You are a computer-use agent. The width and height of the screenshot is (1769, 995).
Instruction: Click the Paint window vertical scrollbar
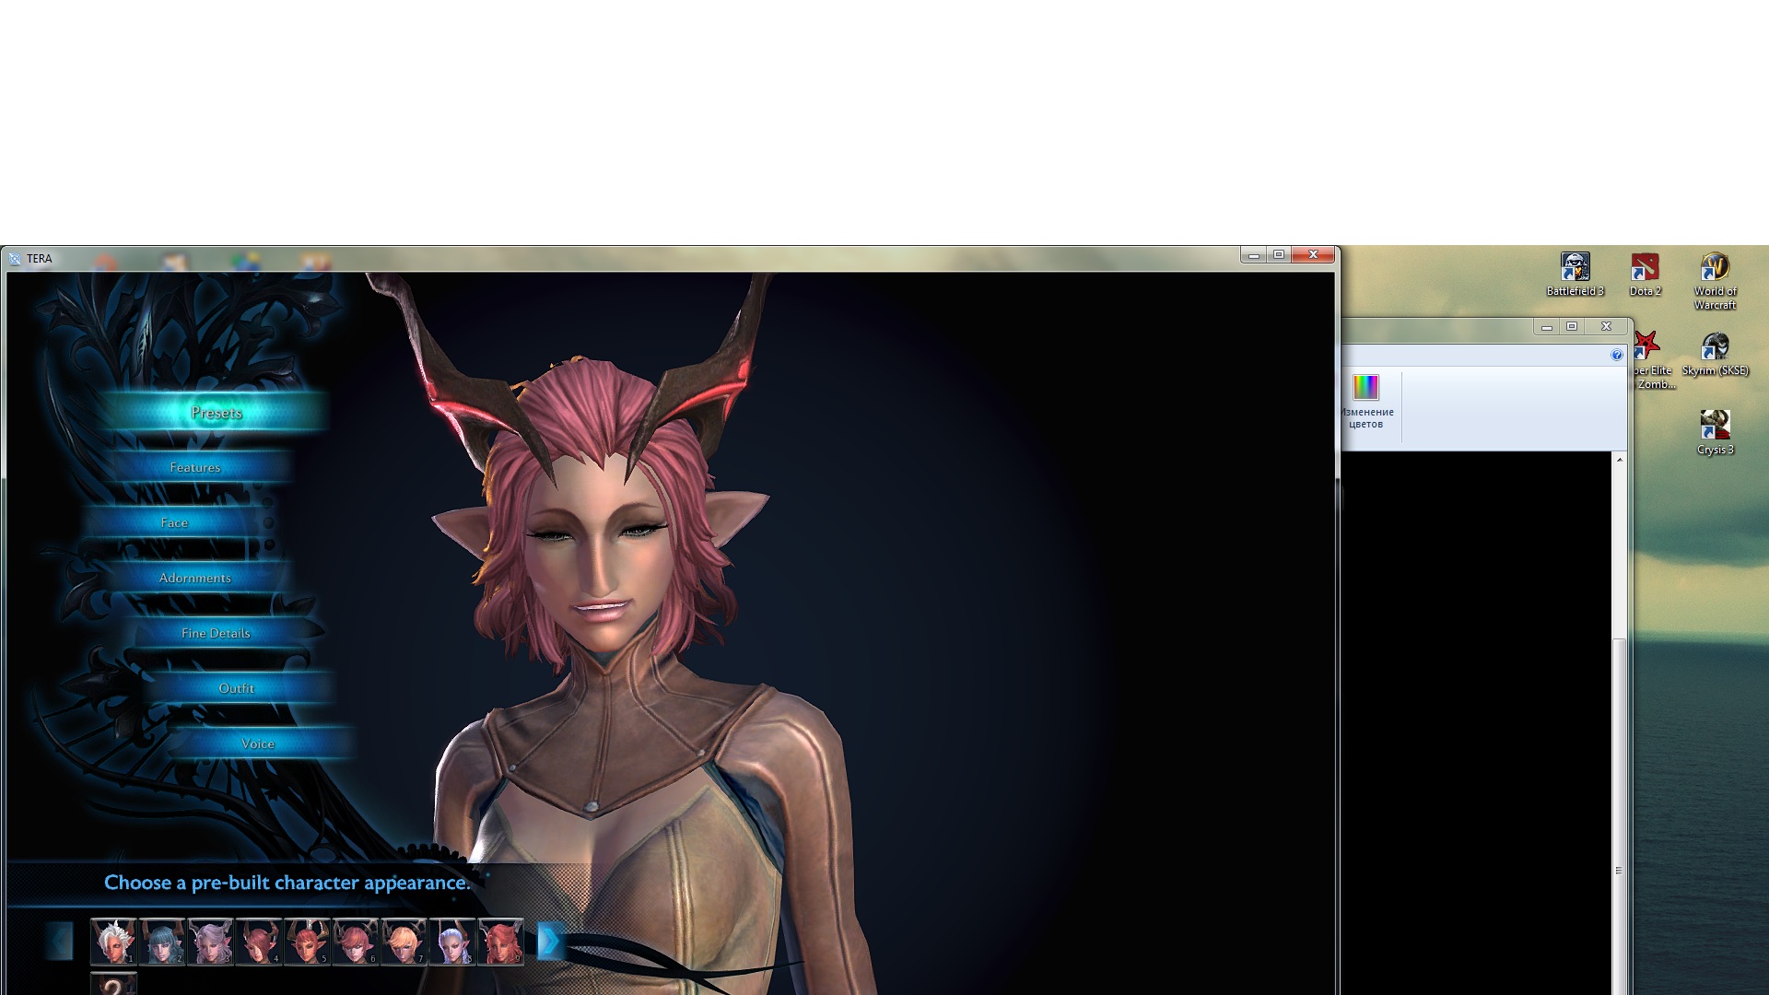point(1619,815)
